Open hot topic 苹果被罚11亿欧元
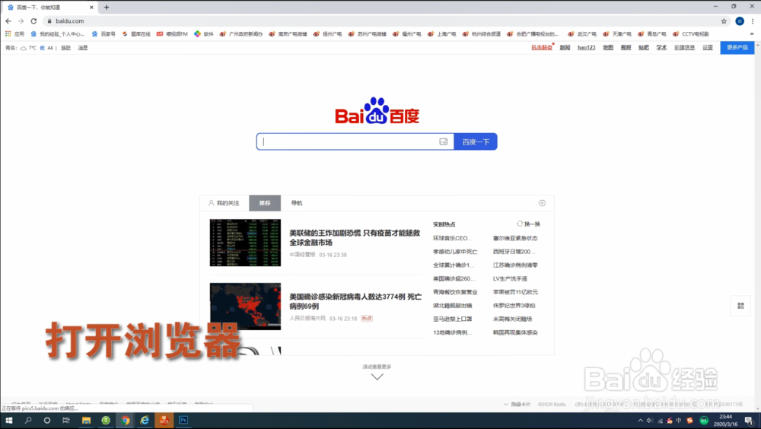This screenshot has width=761, height=429. coord(515,292)
